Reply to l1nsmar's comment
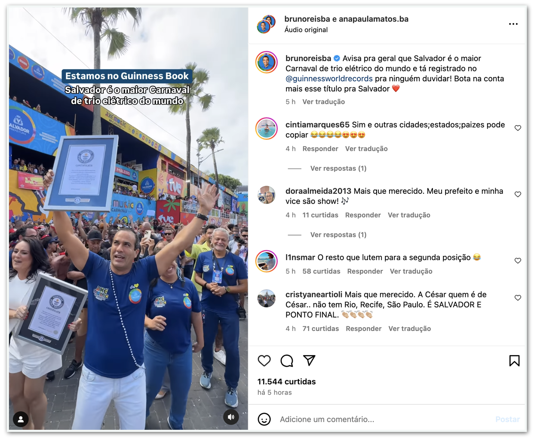534x441 pixels. 365,271
